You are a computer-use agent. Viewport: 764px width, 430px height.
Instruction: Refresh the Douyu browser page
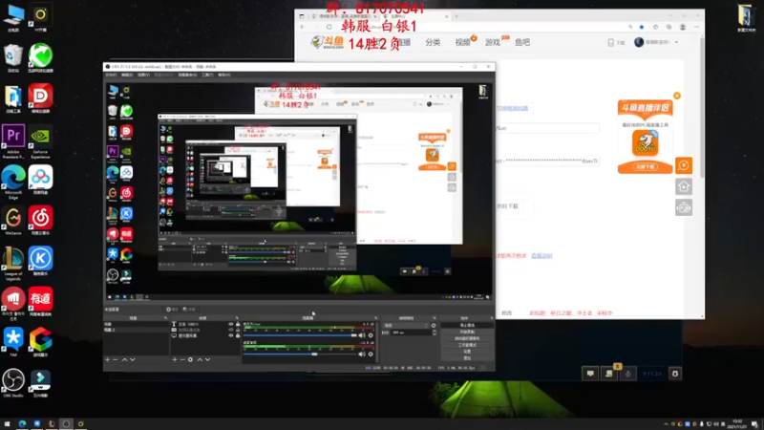pyautogui.click(x=329, y=28)
